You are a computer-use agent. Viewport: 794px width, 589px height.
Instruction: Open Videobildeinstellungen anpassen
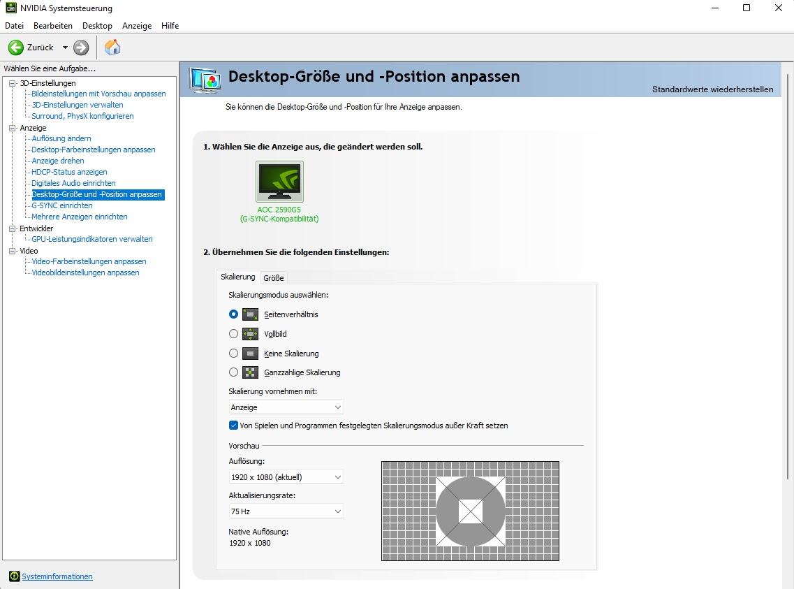pos(85,272)
